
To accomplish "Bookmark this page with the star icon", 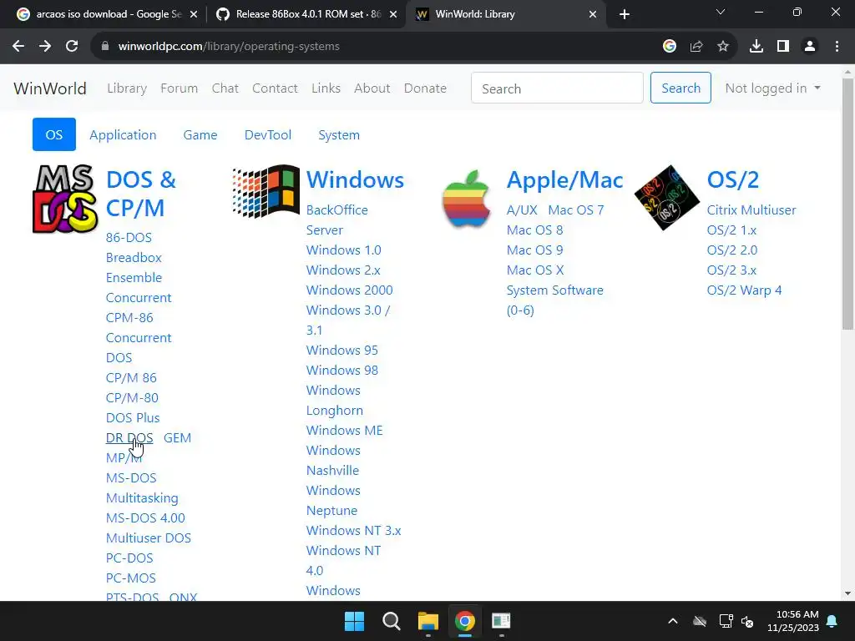I will pyautogui.click(x=723, y=47).
